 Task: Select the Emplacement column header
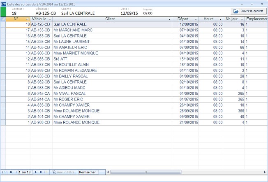point(256,19)
